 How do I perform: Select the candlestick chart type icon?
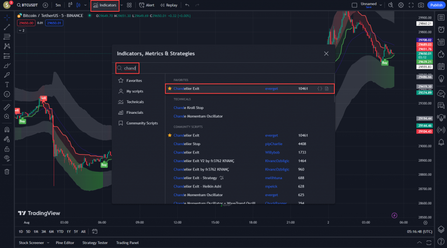[x=78, y=5]
